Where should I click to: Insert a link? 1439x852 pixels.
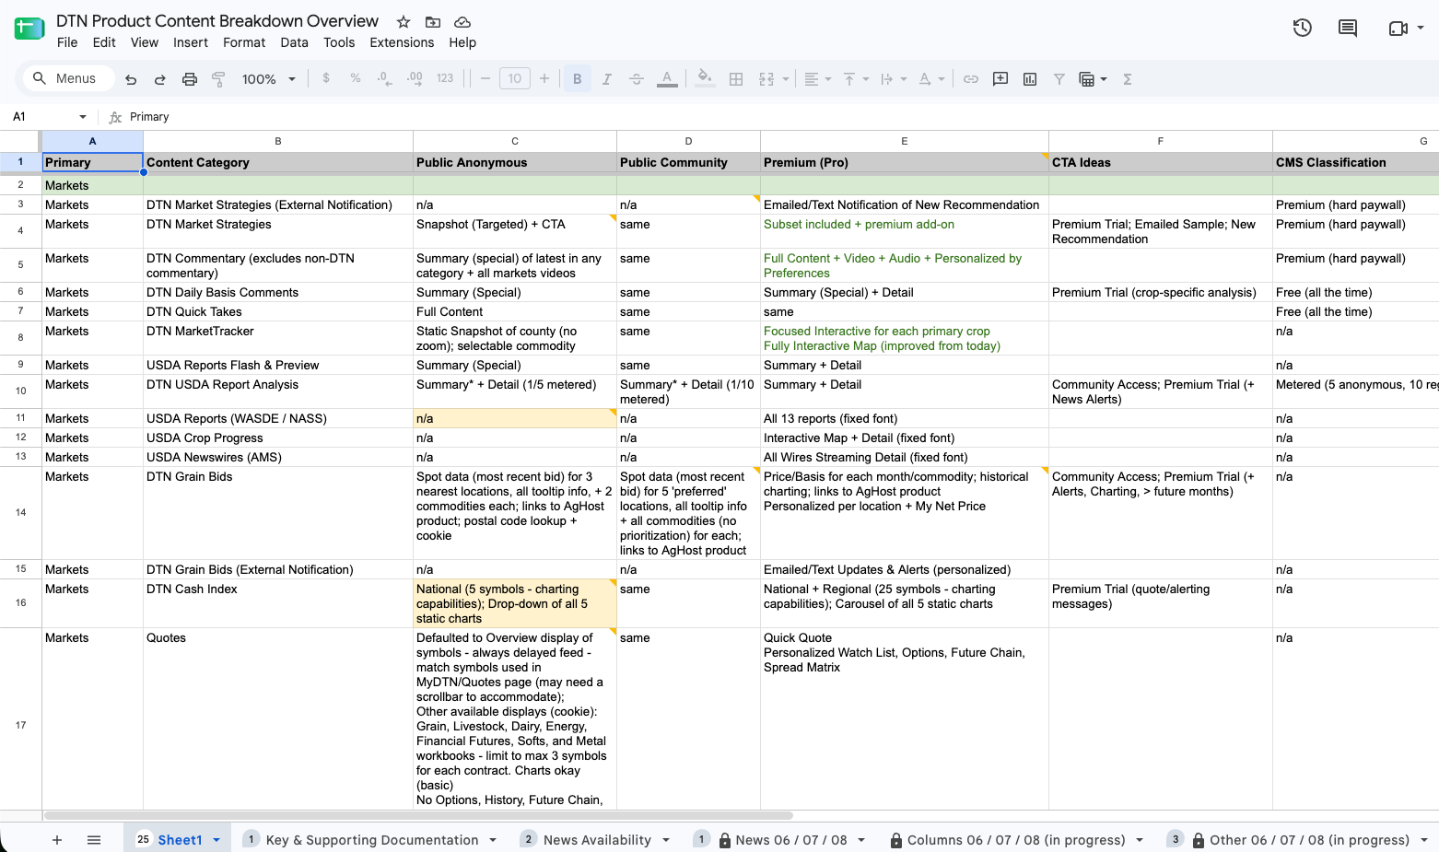pyautogui.click(x=971, y=79)
